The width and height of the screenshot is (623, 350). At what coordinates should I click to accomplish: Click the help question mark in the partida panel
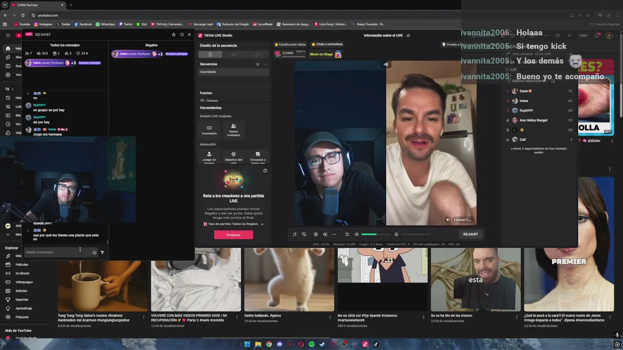pyautogui.click(x=265, y=171)
